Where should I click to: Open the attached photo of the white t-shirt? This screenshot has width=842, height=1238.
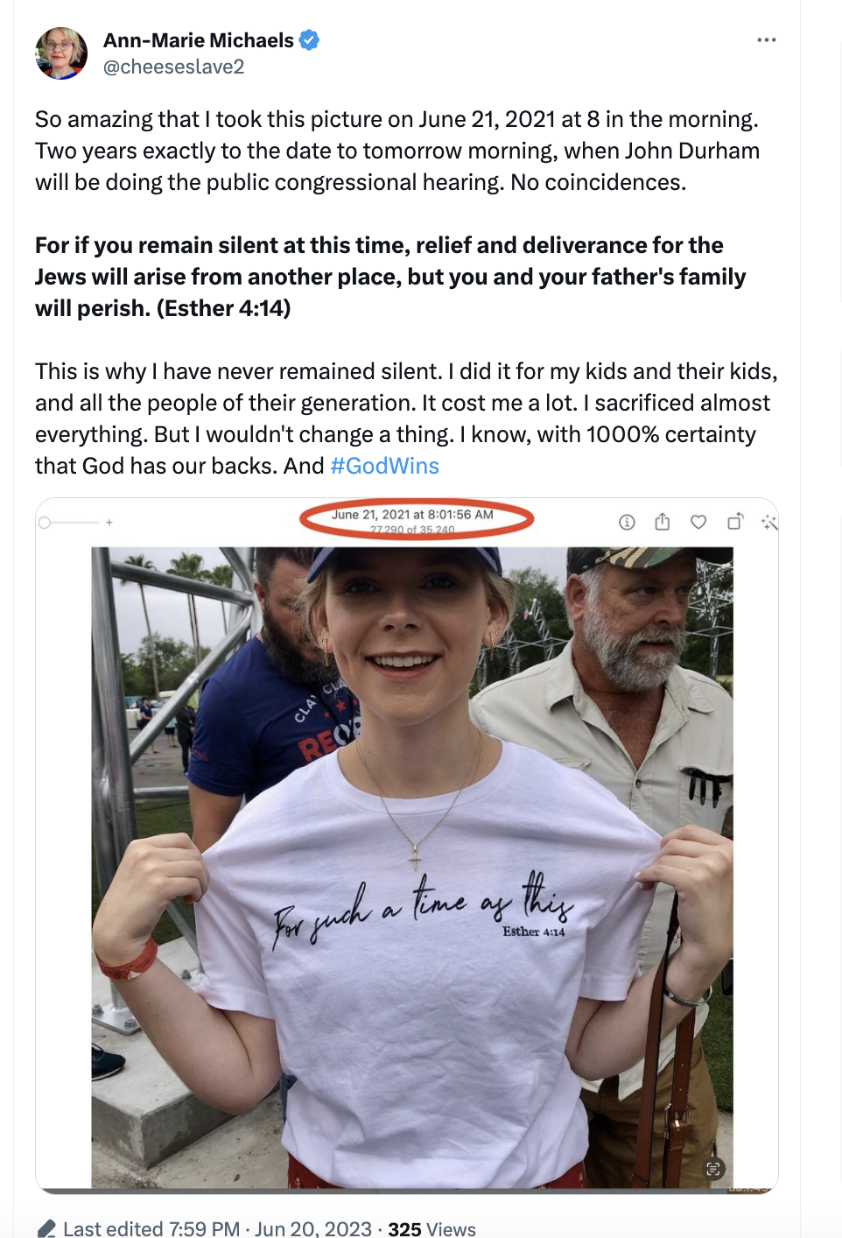click(412, 867)
